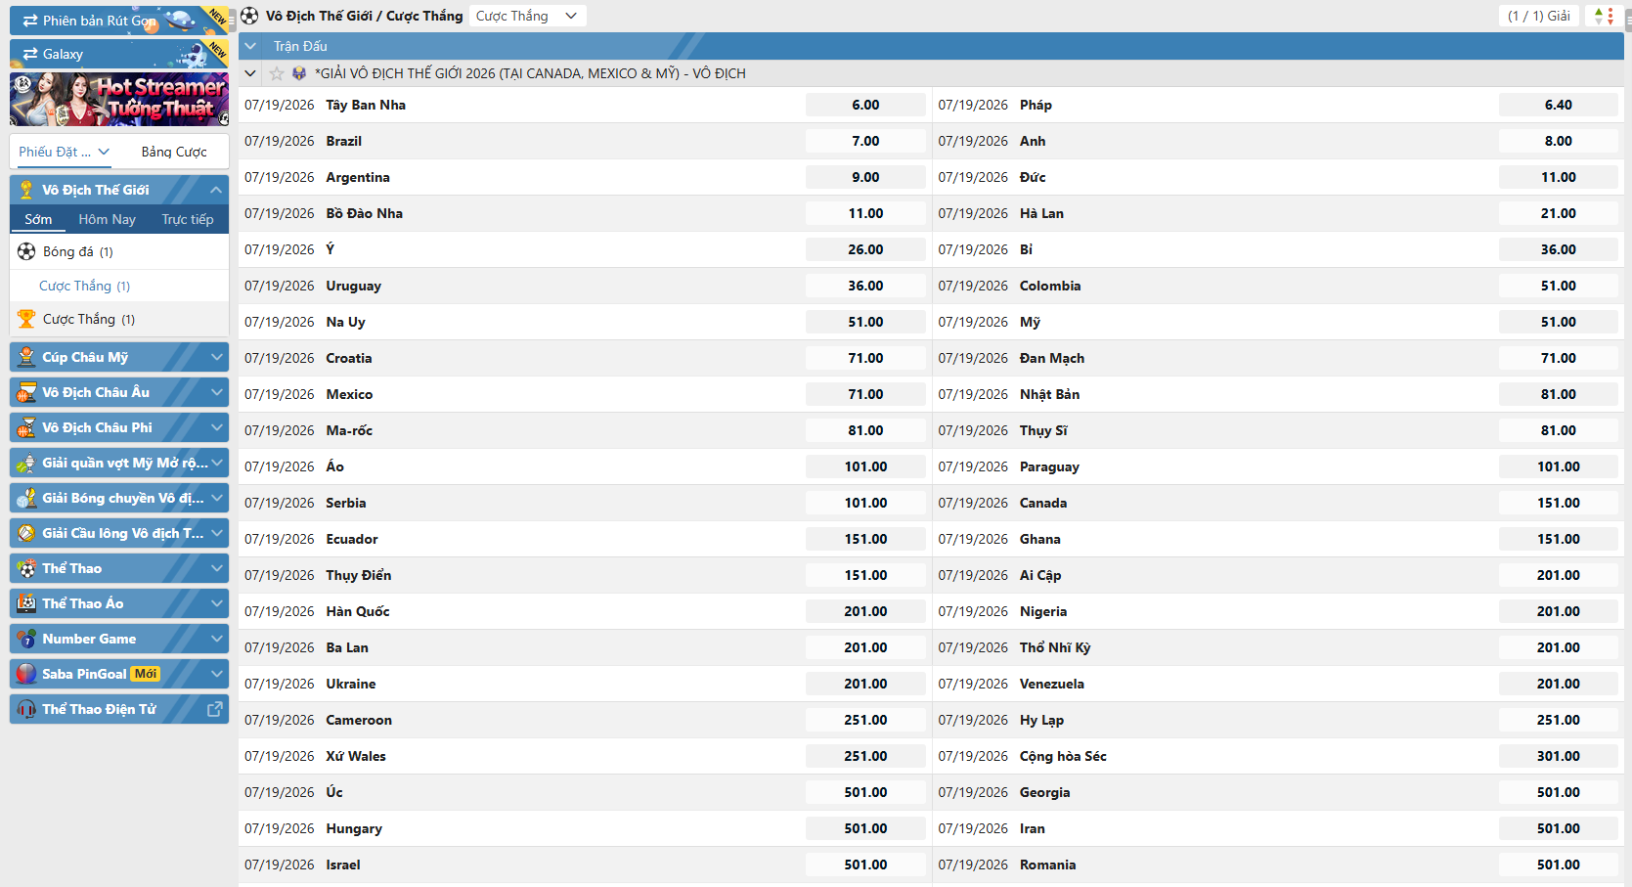Click the Hot Streamer banner
Viewport: 1632px width, 887px height.
click(x=119, y=100)
